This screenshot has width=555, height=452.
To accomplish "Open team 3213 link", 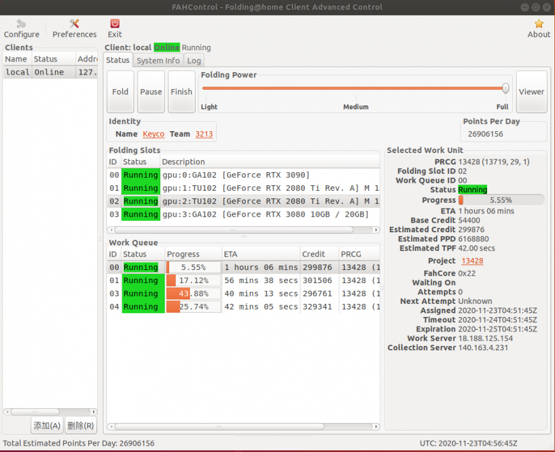I will [x=204, y=134].
